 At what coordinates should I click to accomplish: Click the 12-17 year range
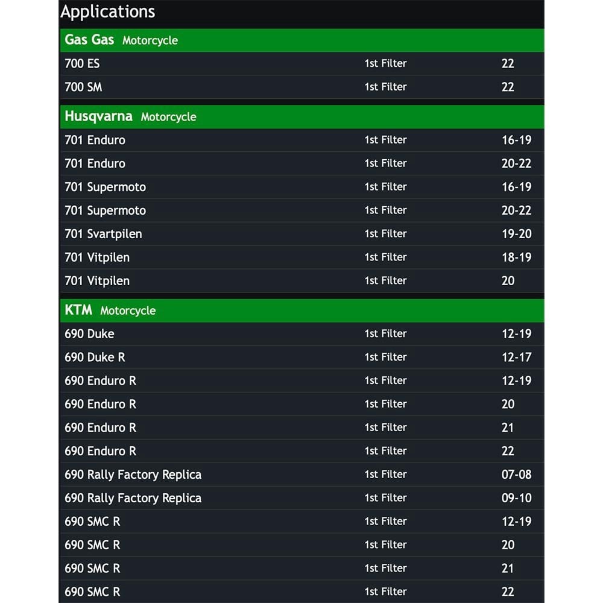pyautogui.click(x=517, y=357)
